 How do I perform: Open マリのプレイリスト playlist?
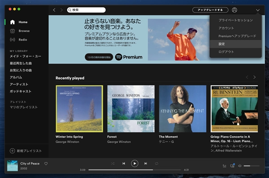coord(23,107)
